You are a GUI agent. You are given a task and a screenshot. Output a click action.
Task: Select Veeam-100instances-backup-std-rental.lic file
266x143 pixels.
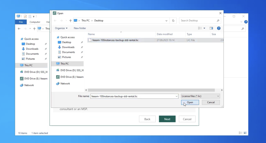coord(155,40)
